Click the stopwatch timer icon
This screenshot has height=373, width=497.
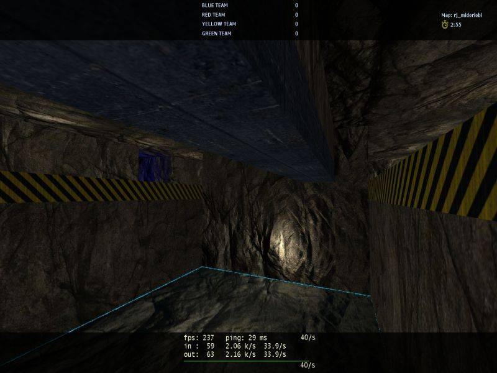(444, 24)
